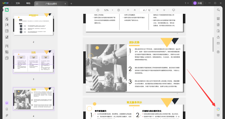Open the 帮助 menu

coord(28,3)
